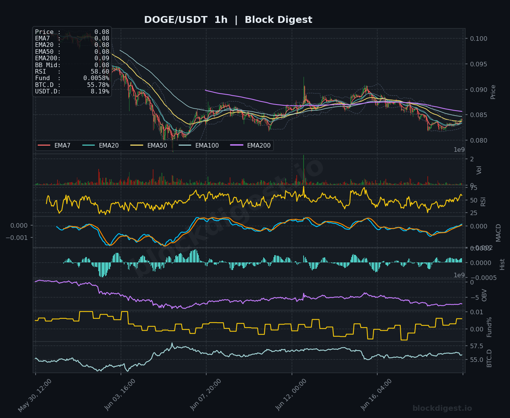The image size is (510, 418).
Task: Click the 0.100 price axis tick
Action: [x=478, y=39]
